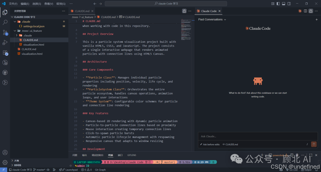The image size is (321, 172).
Task: Close the Claude Code tab
Action: (x=219, y=11)
